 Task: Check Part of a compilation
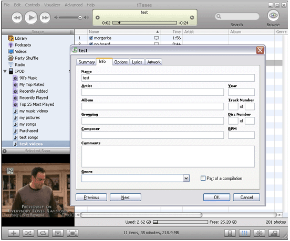(x=203, y=178)
